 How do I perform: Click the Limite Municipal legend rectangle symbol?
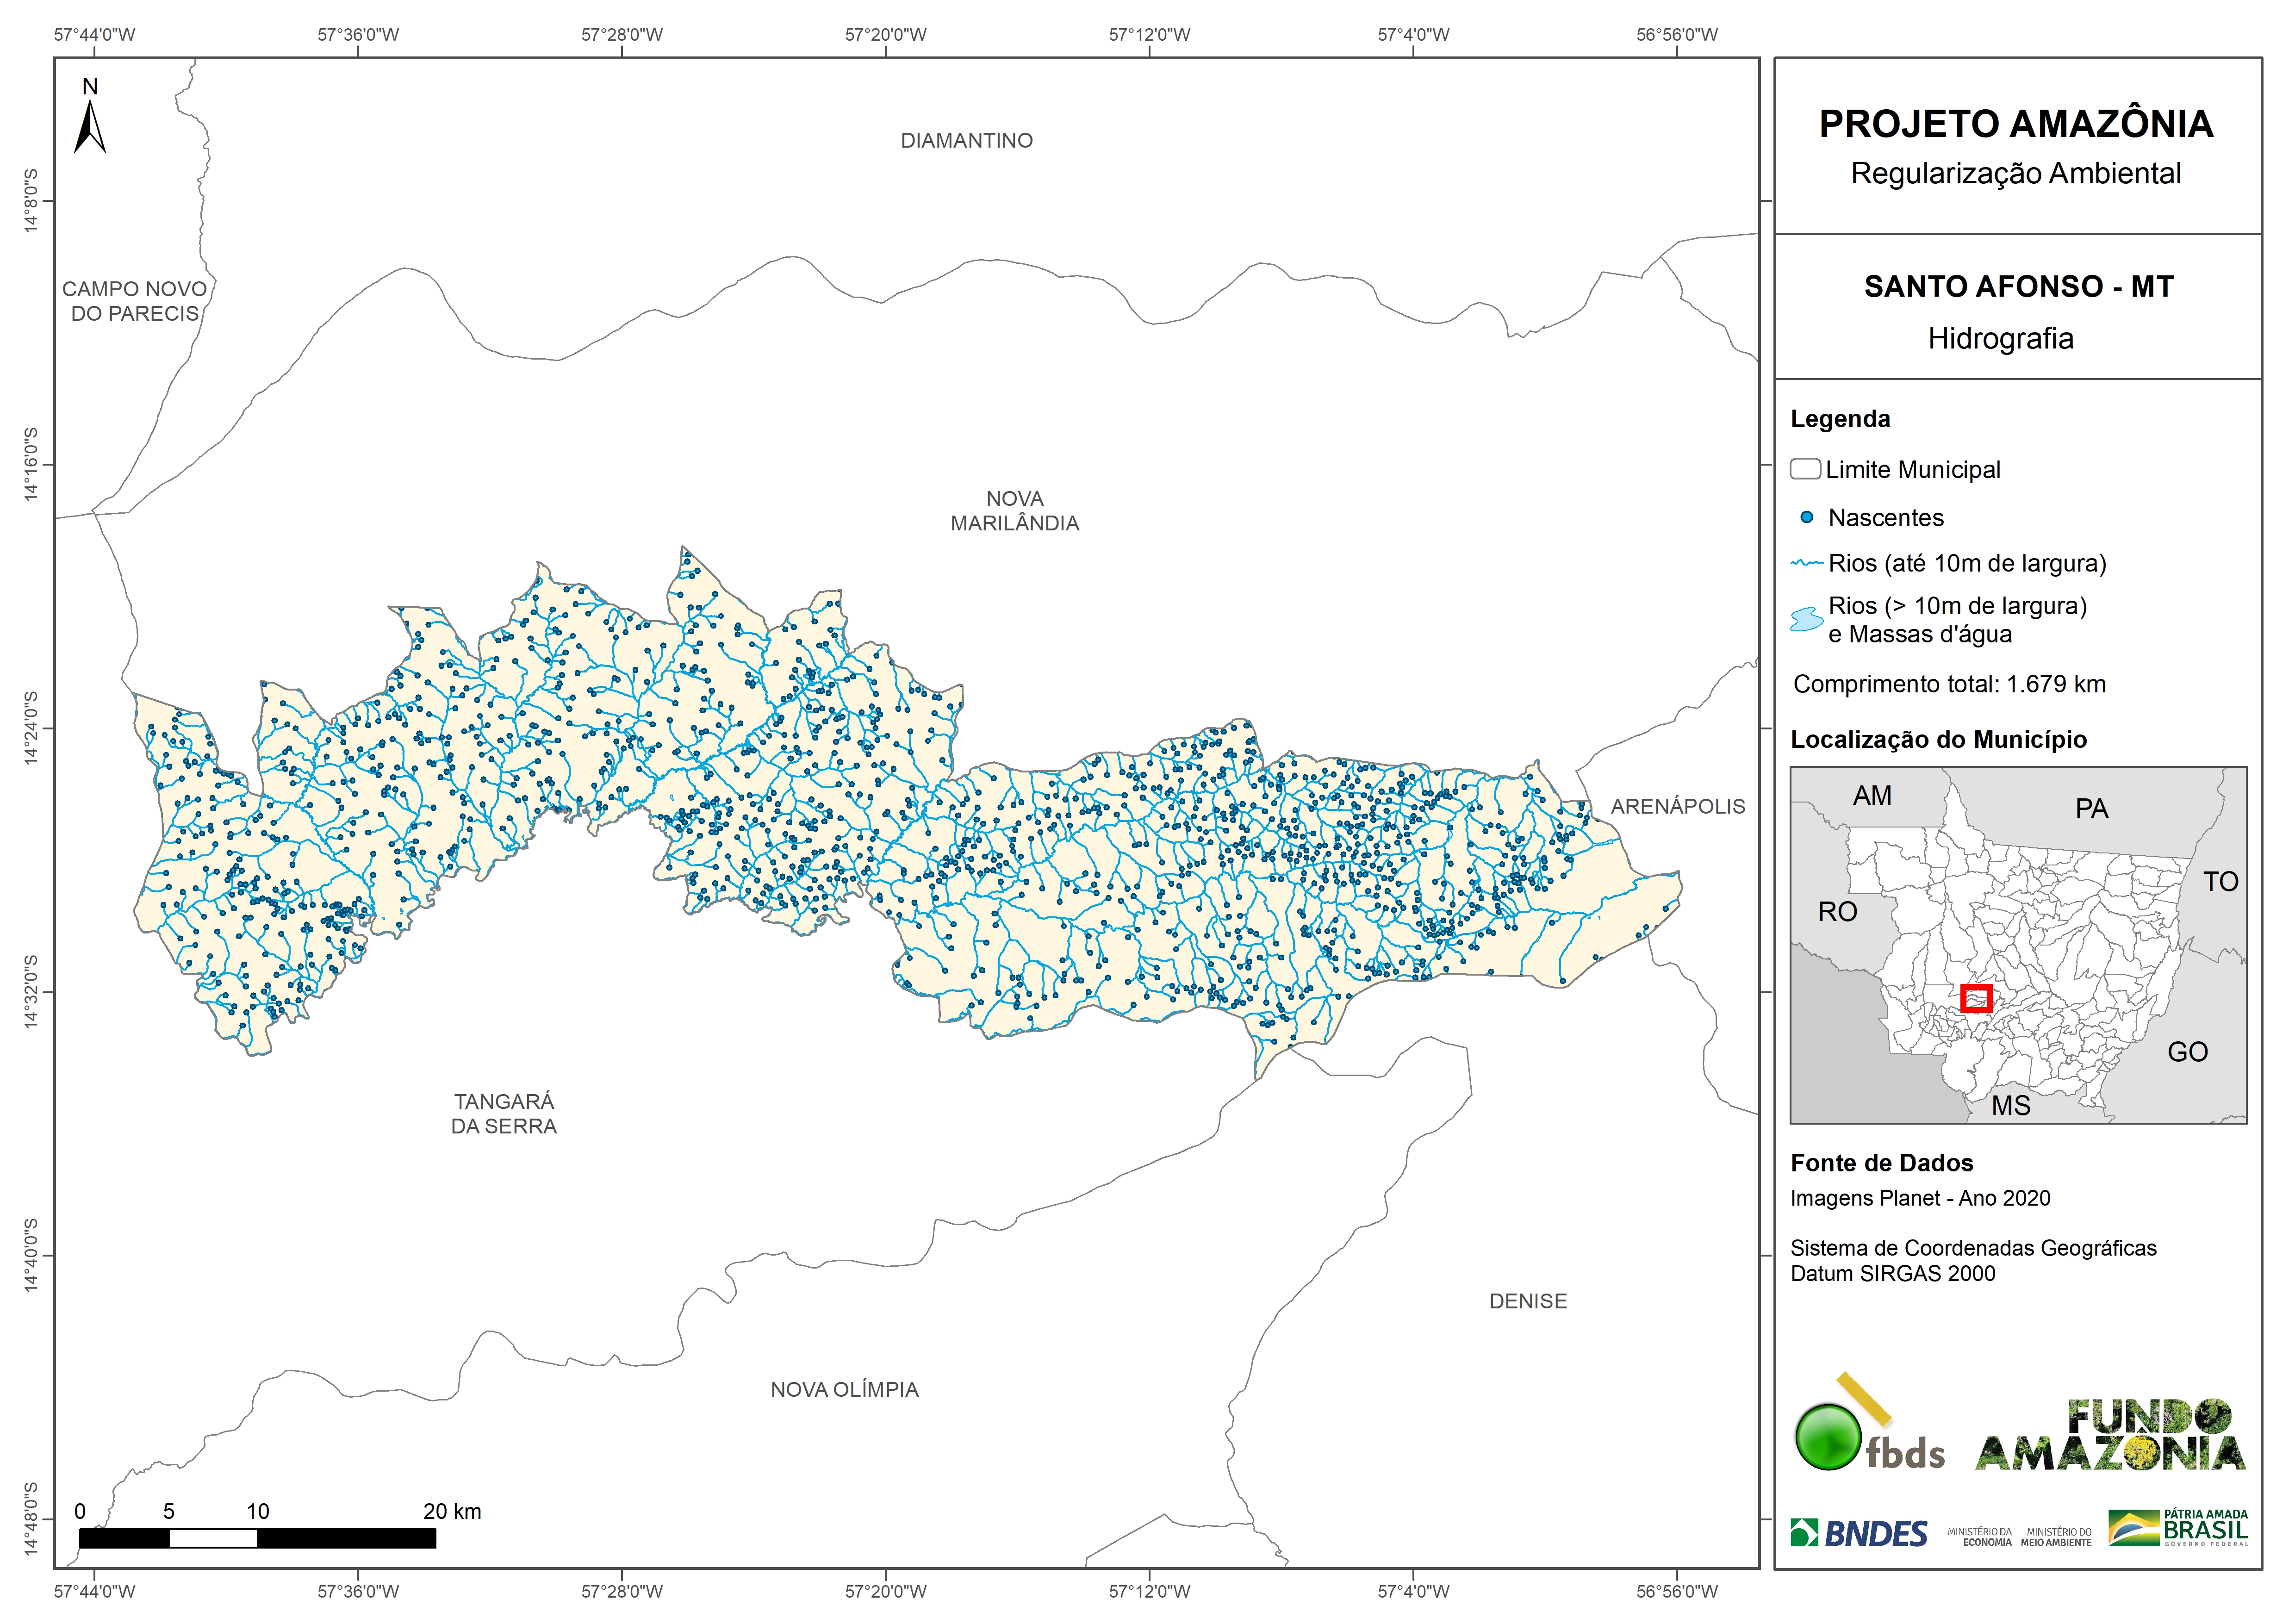[1805, 469]
